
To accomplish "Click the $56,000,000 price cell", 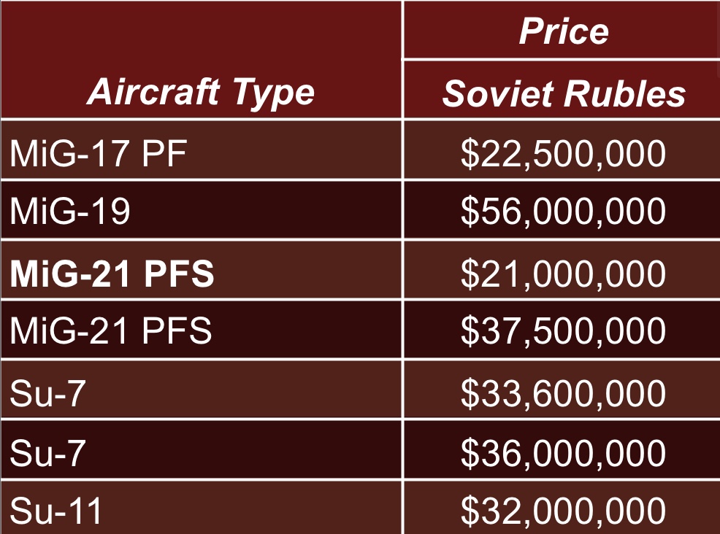I will [563, 212].
